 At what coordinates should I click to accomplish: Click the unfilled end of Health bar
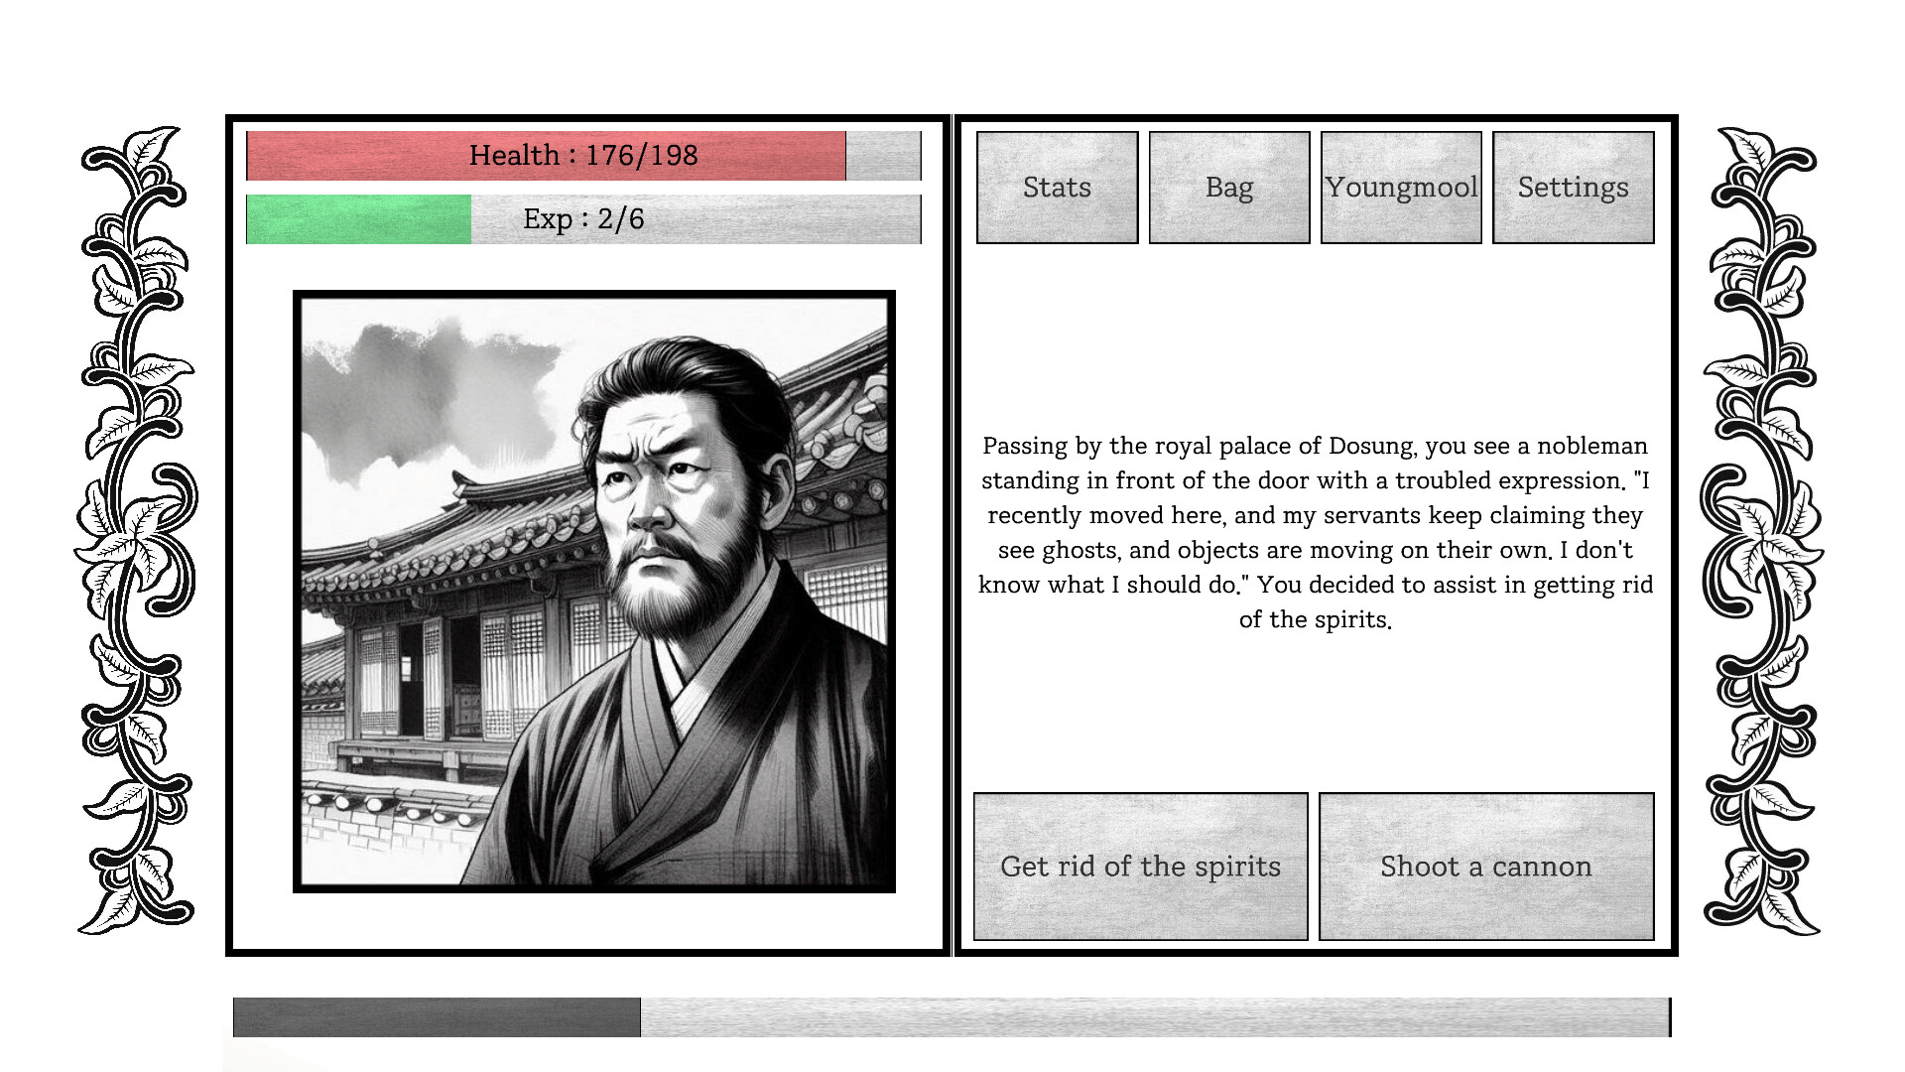(x=884, y=156)
